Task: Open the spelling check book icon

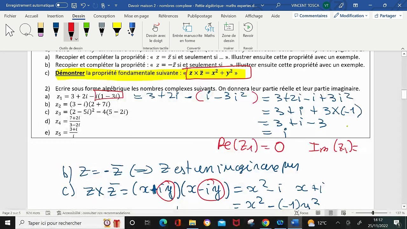Action: tap(48, 213)
